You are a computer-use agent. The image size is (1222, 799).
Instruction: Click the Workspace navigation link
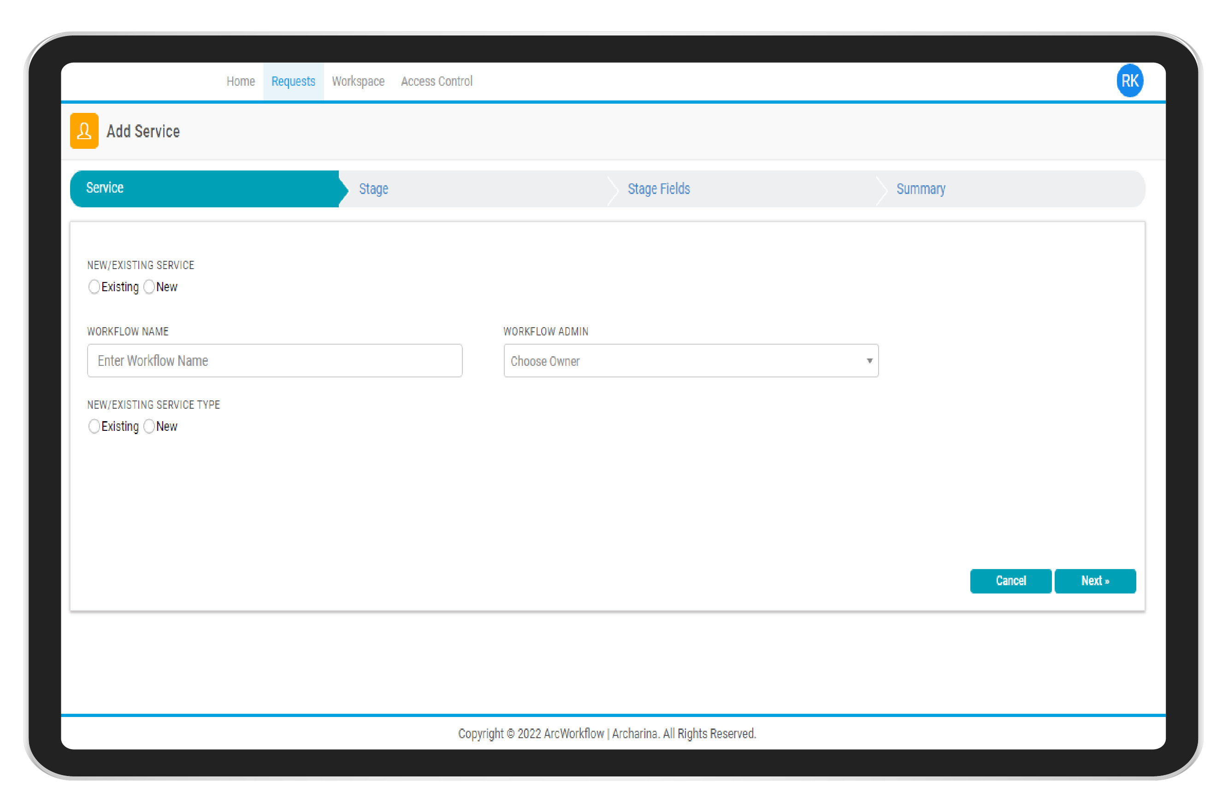(357, 81)
